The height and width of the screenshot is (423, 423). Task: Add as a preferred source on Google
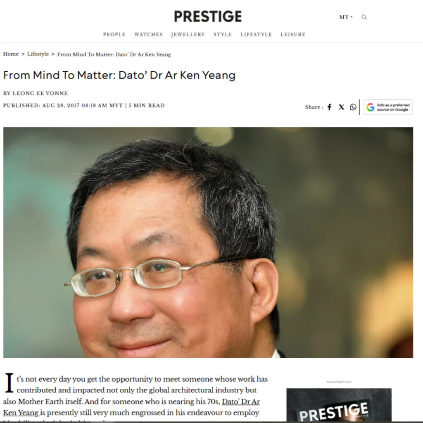(x=388, y=107)
